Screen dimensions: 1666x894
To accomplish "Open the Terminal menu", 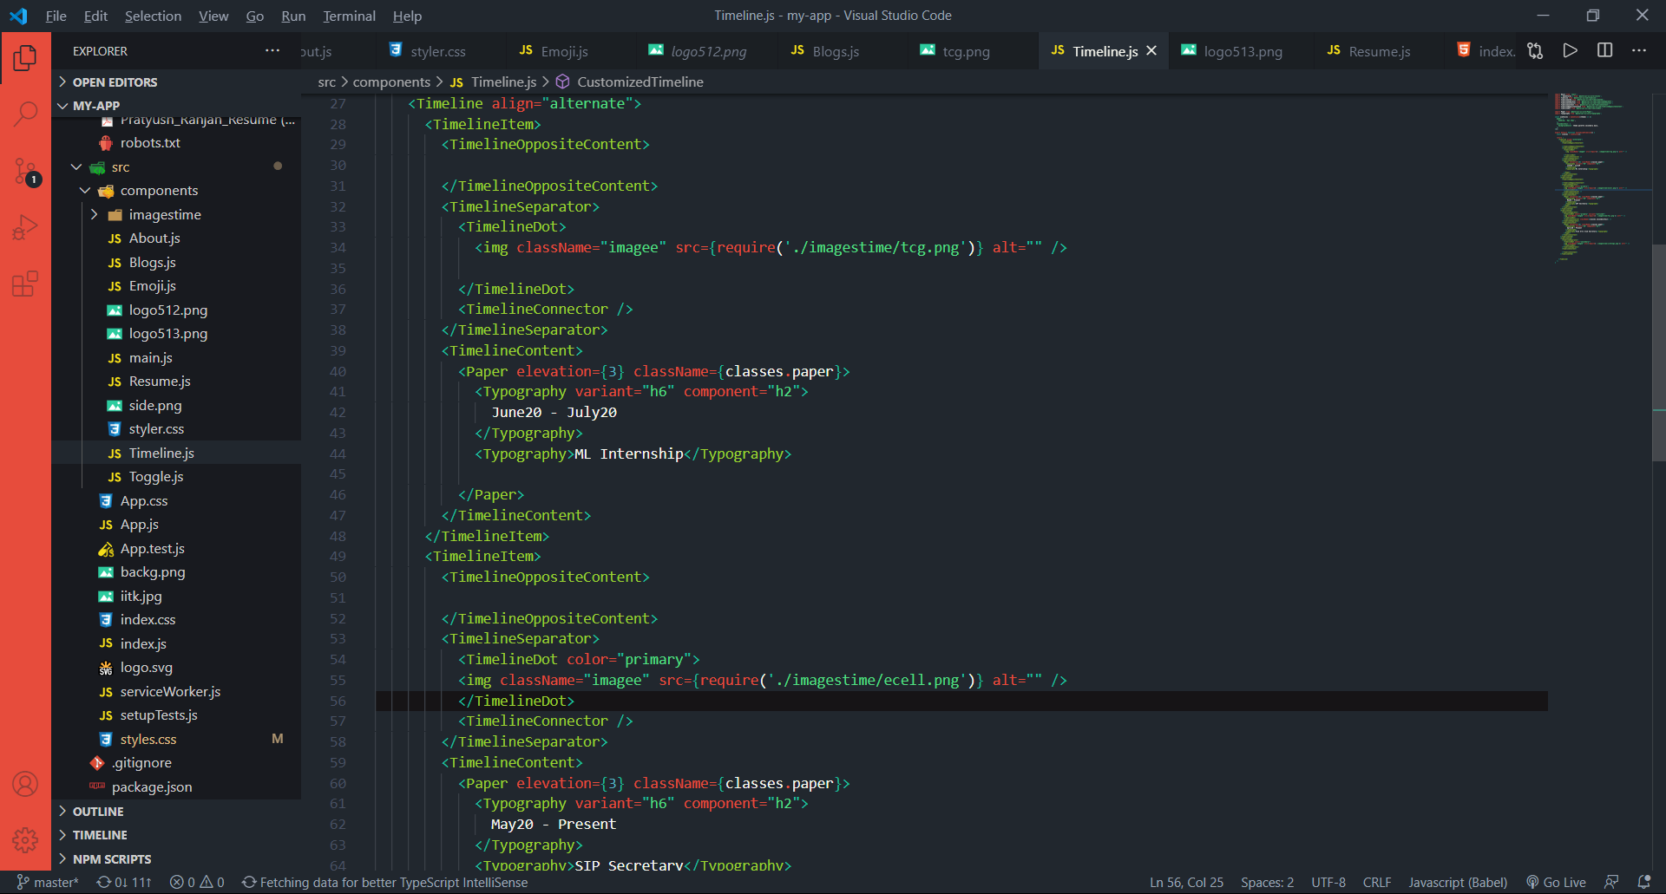I will tap(349, 16).
